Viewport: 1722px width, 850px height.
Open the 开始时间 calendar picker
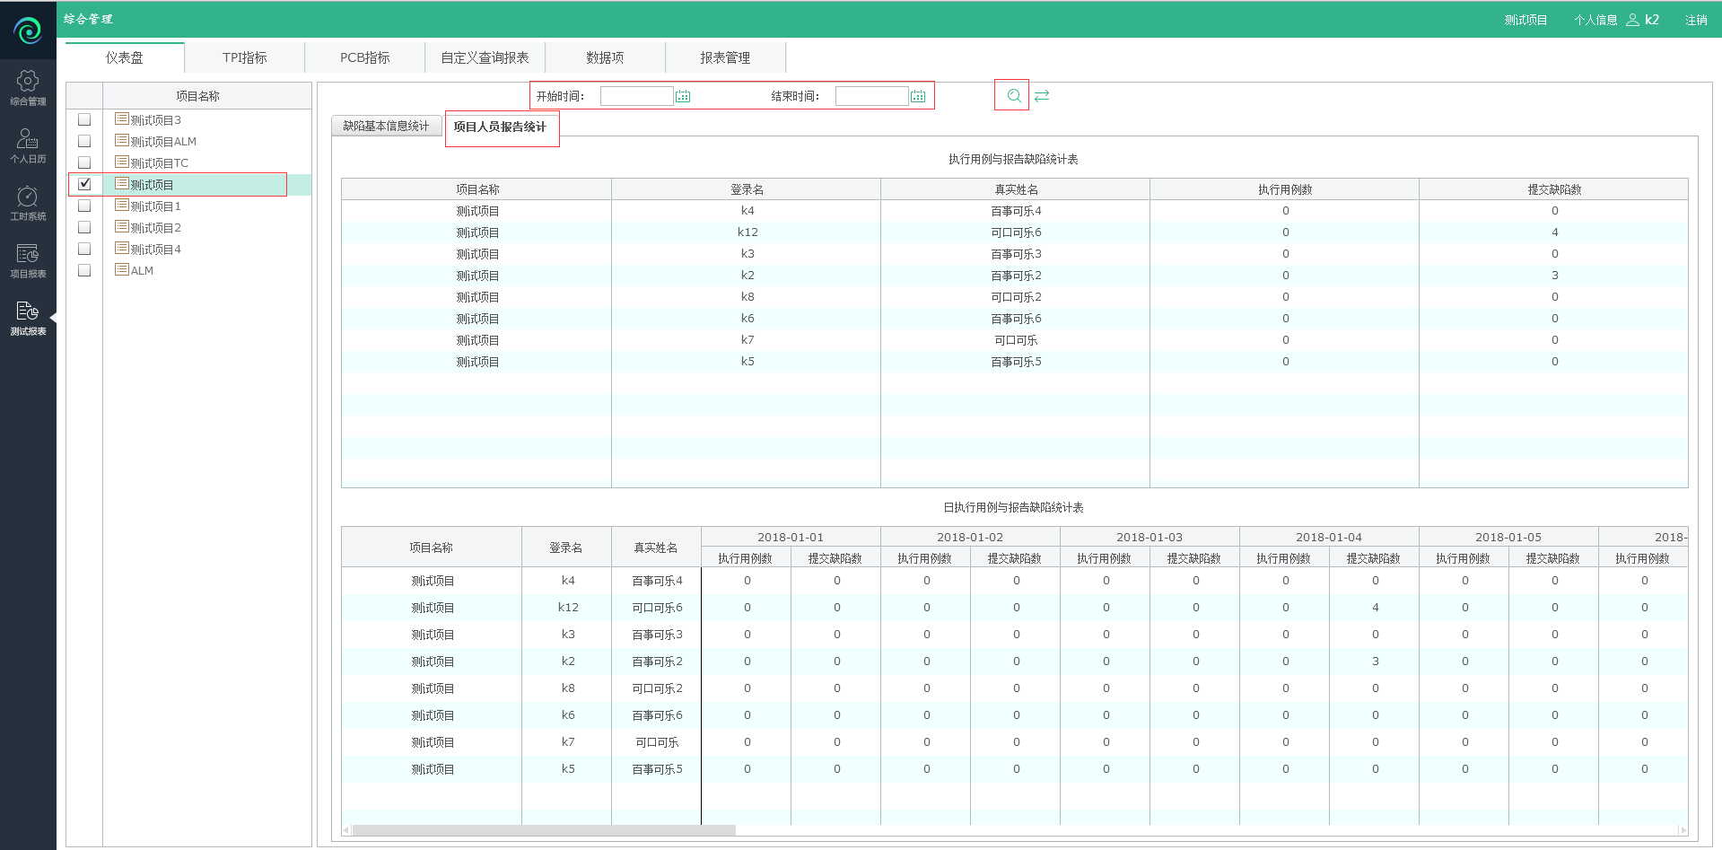(x=683, y=96)
